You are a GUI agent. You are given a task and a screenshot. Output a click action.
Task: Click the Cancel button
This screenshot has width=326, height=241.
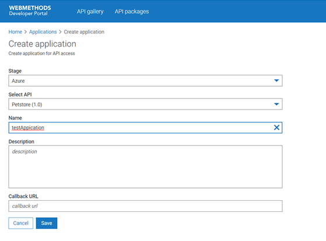pyautogui.click(x=21, y=223)
